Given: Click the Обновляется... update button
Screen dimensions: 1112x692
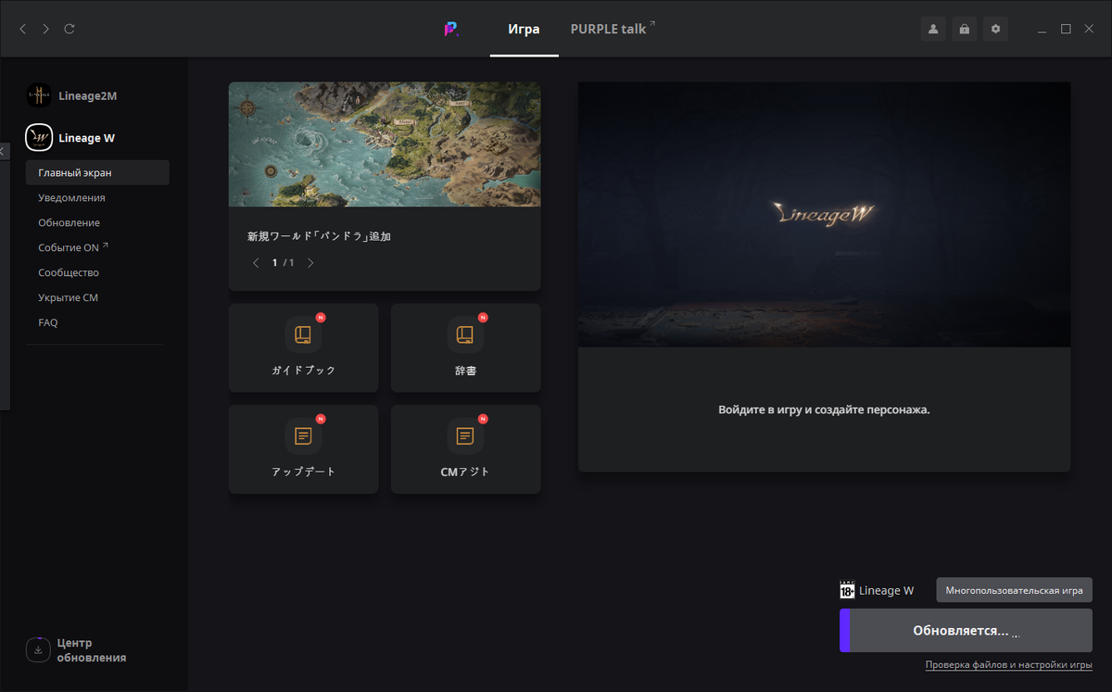Looking at the screenshot, I should click(x=966, y=630).
